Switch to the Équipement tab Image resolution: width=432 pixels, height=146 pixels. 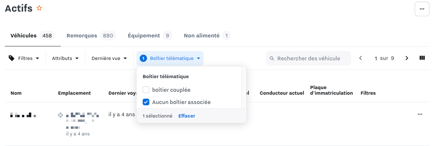[144, 35]
